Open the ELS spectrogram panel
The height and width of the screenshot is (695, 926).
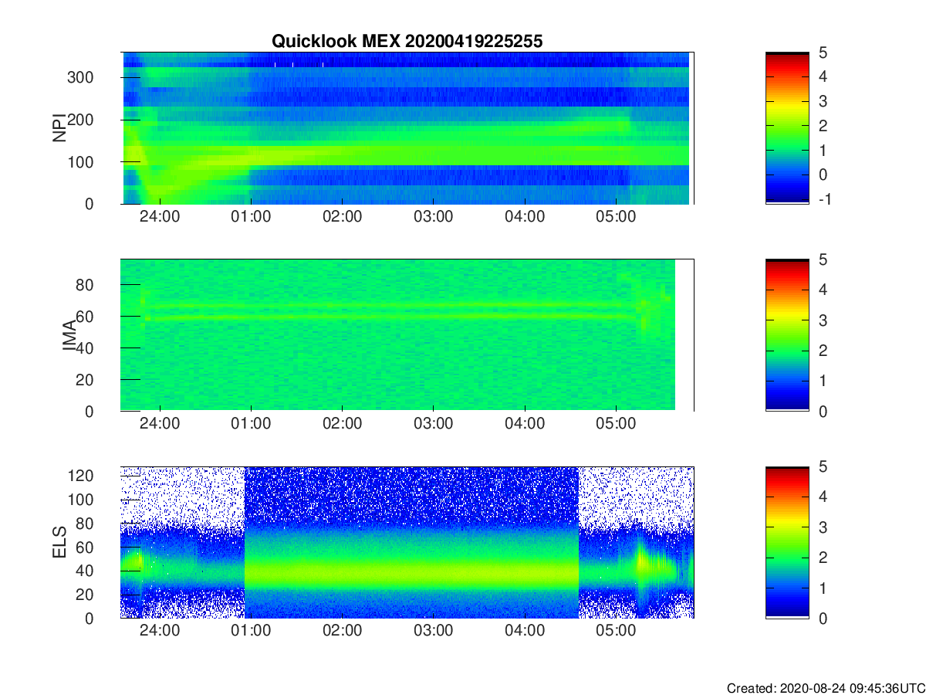pos(407,542)
